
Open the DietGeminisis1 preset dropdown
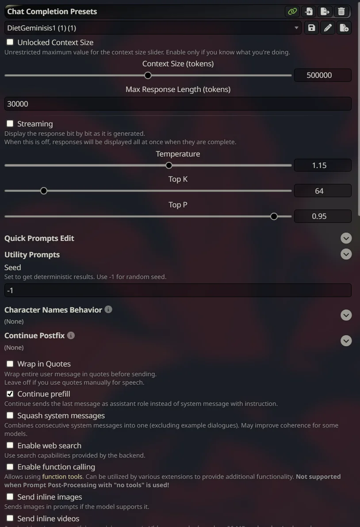tap(153, 28)
